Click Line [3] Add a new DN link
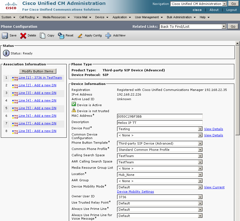The width and height of the screenshot is (240, 221). [37, 93]
